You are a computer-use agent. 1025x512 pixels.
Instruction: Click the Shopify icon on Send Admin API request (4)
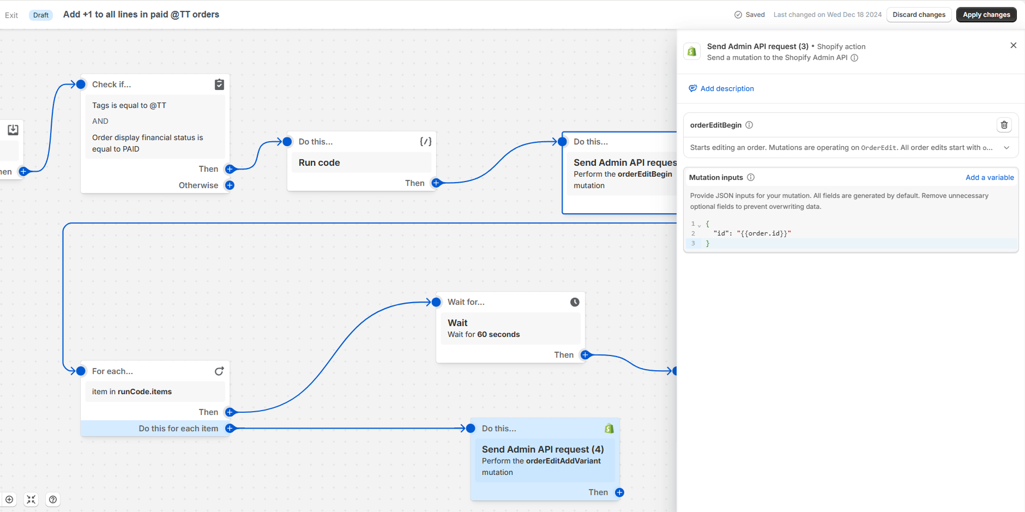[x=609, y=428]
